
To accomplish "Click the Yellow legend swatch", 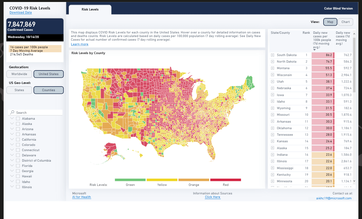I will point(162,180).
